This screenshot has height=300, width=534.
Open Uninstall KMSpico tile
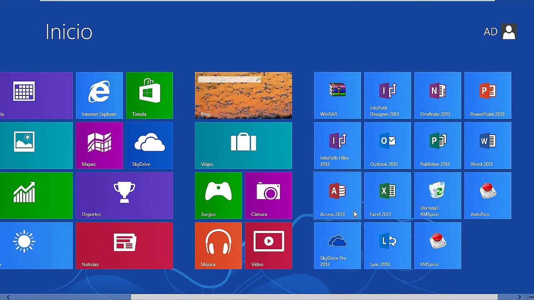click(438, 195)
